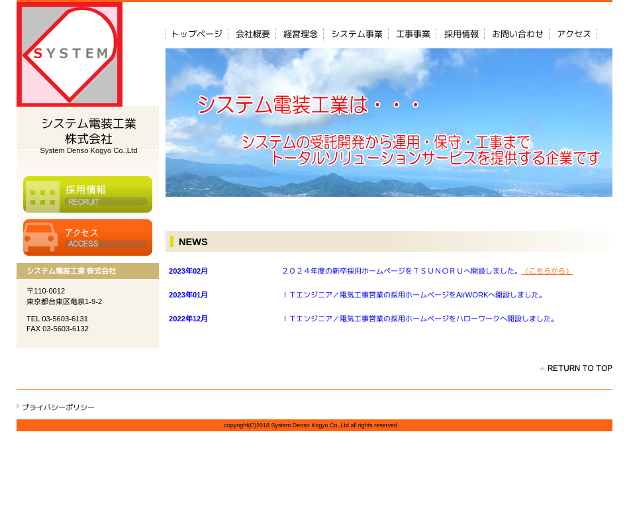
Task: Click the arrow icon beside RETURN TO TOP
Action: coord(542,368)
